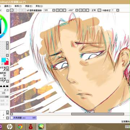Select the .sai 50% canvas file tab
Screen dimensions: 130x130
click(x=23, y=118)
